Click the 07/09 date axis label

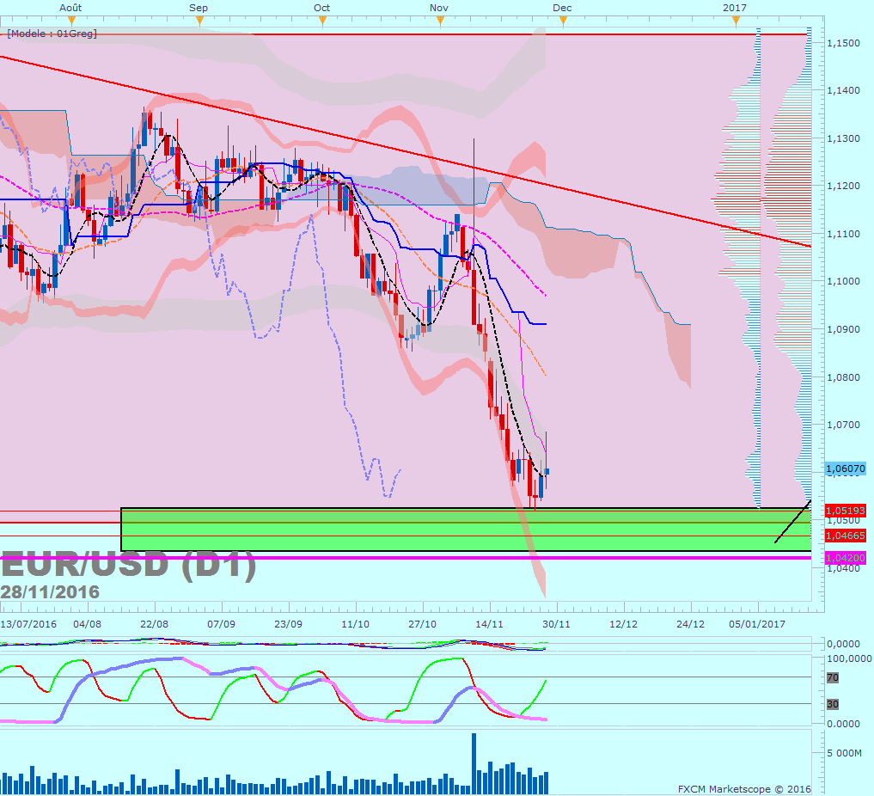point(221,624)
